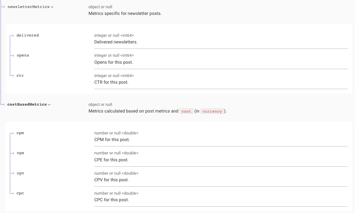Click 'Delivered newsletters.' description text
Image resolution: width=355 pixels, height=213 pixels.
point(116,42)
